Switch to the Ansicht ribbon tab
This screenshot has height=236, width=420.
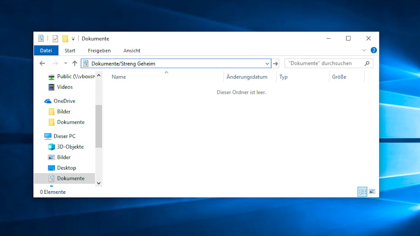point(132,51)
